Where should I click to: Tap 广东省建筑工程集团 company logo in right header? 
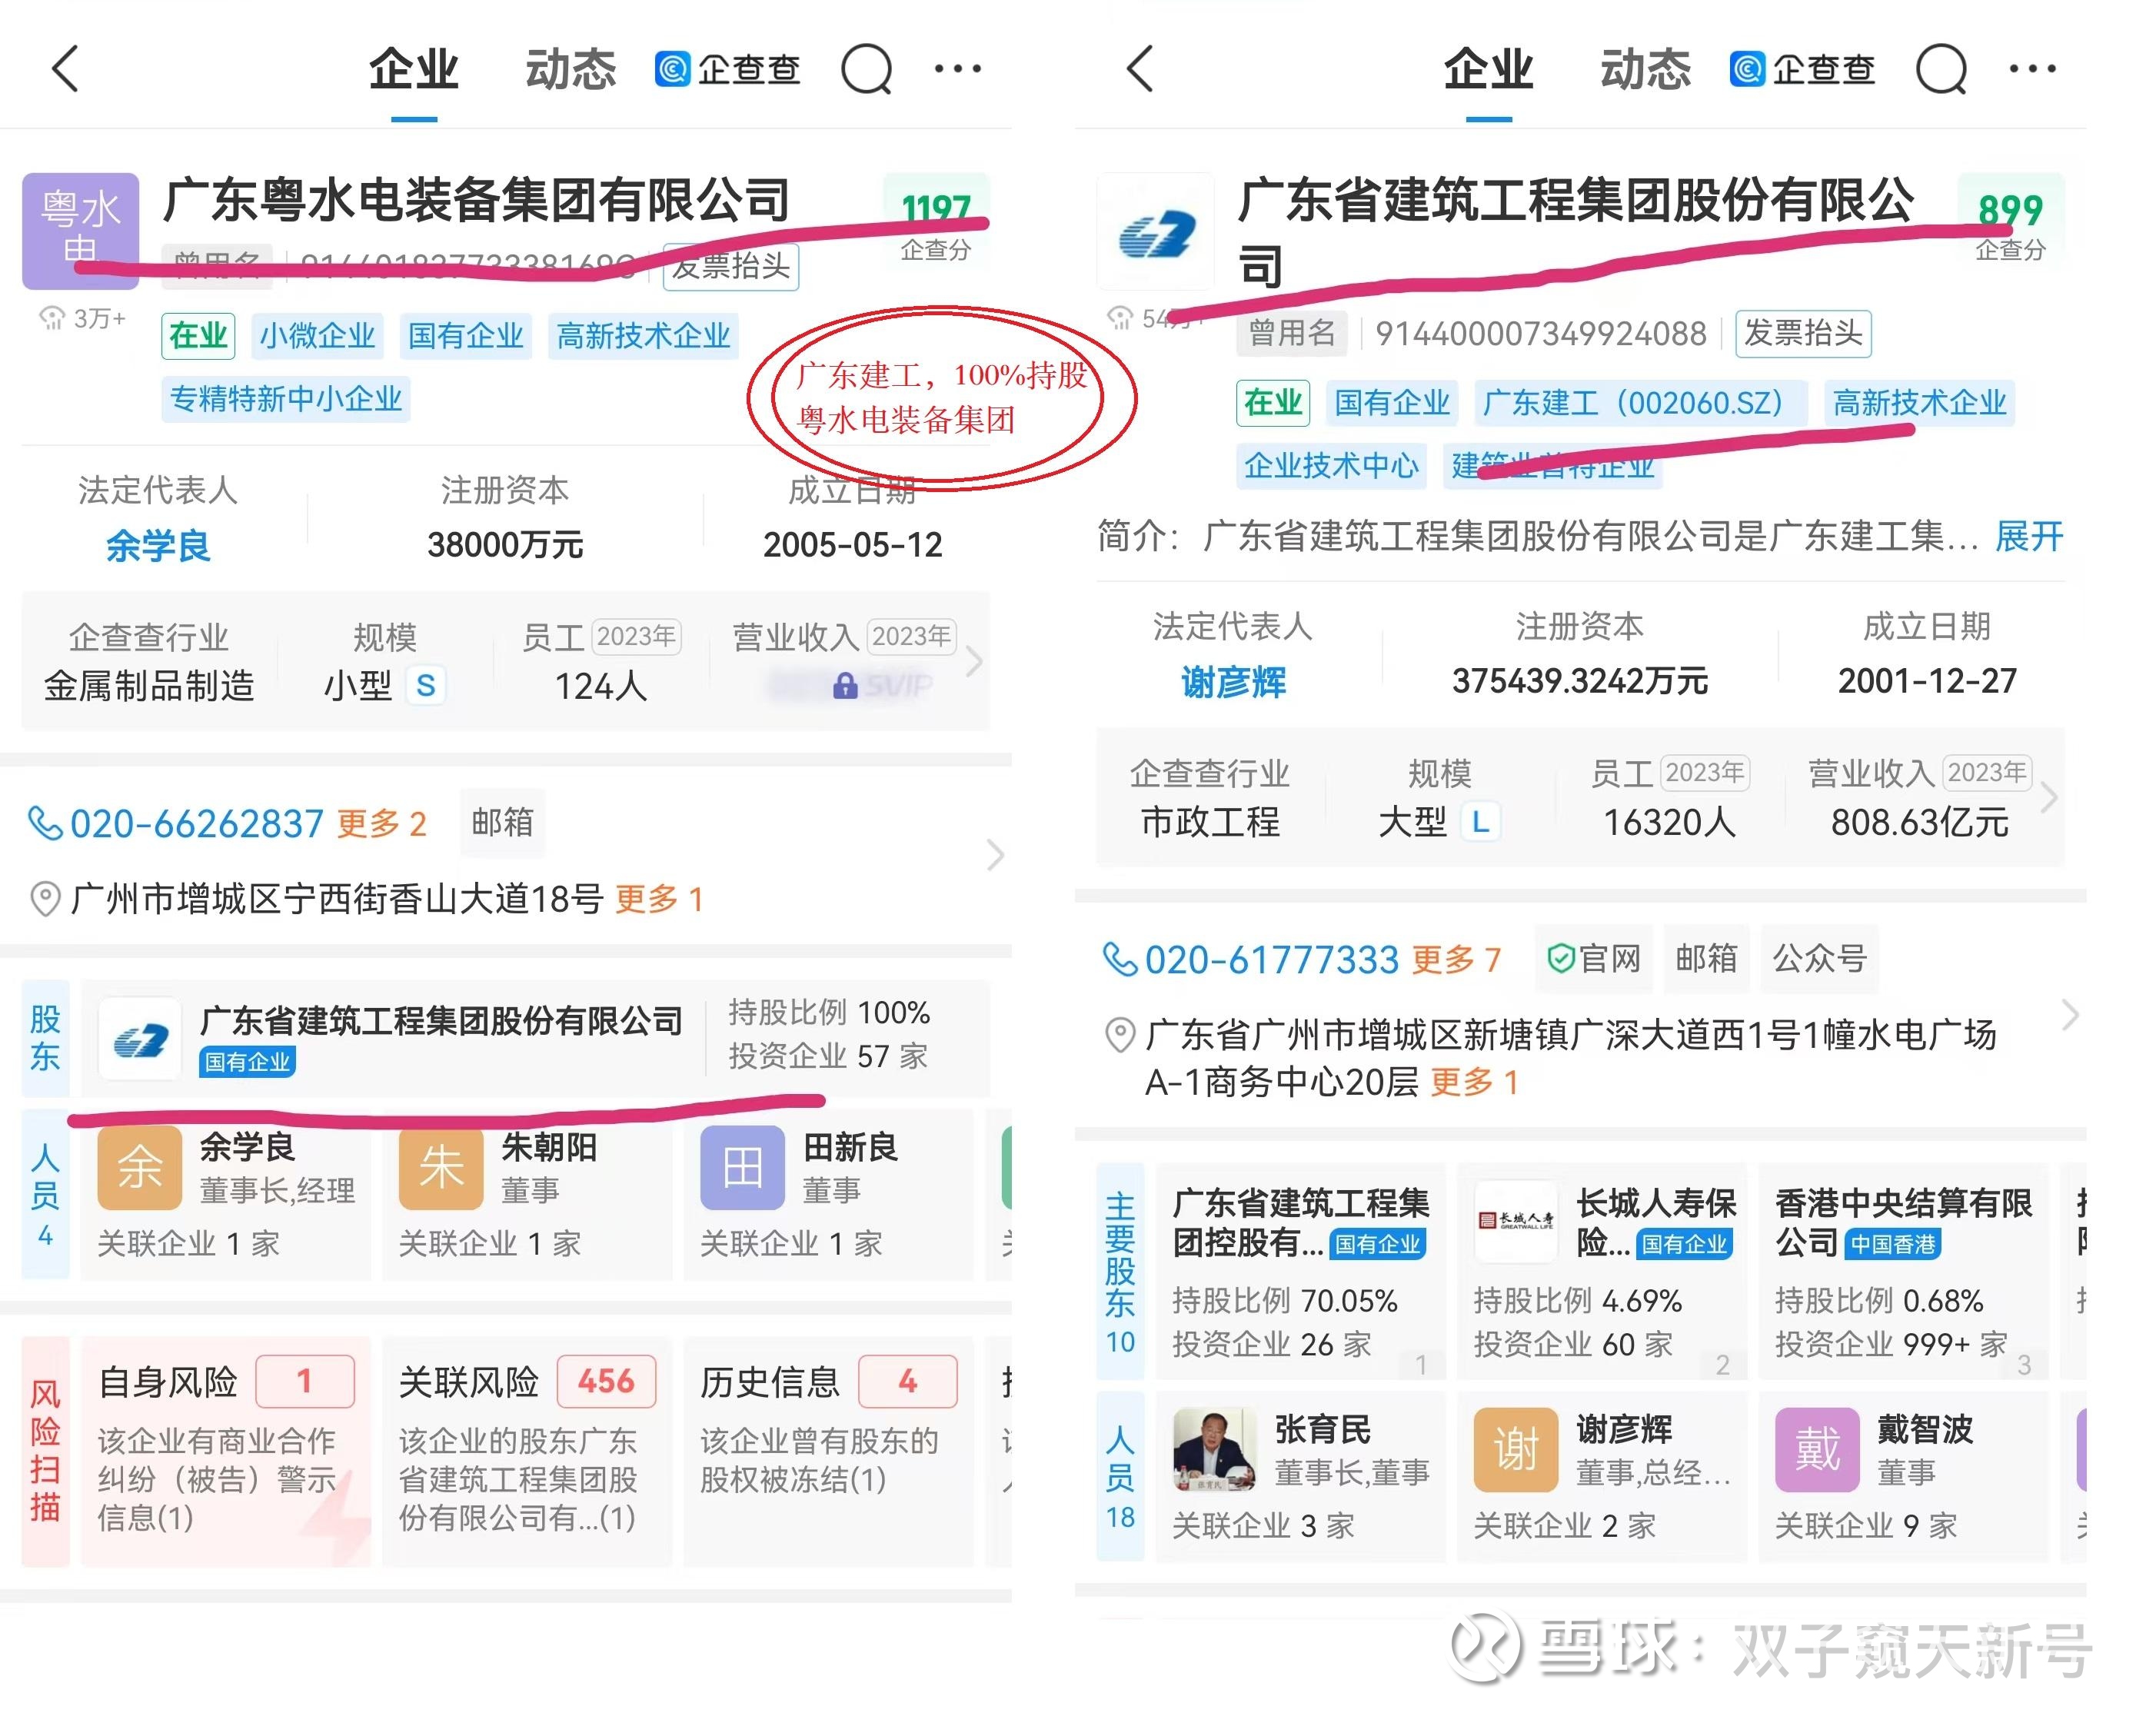[1156, 231]
